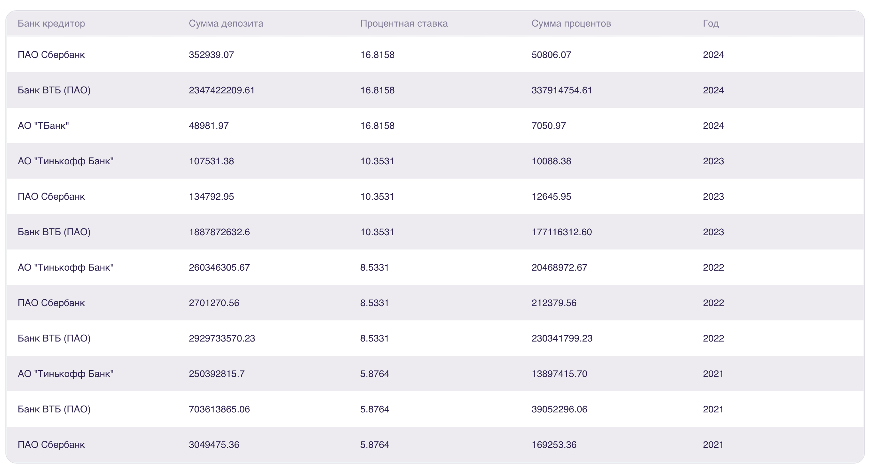Sort by the "Сумма депозита" column header
The width and height of the screenshot is (871, 469).
pos(226,24)
